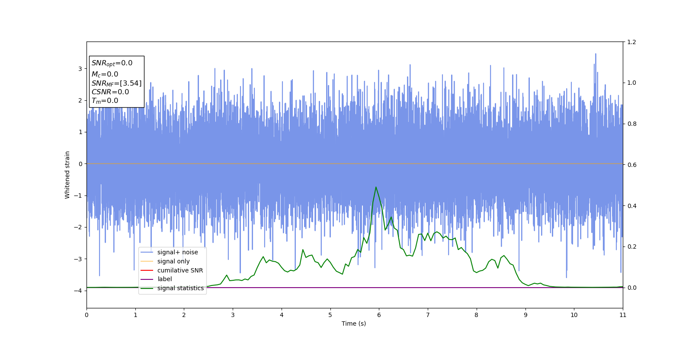
Task: Click the right-axis tick label 0.2
Action: (x=631, y=247)
